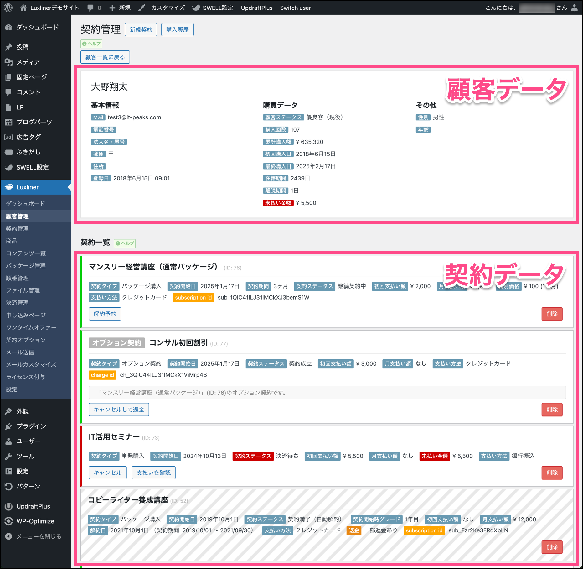Select パッケージ管理 in Luxliner menu
583x569 pixels.
click(x=26, y=266)
